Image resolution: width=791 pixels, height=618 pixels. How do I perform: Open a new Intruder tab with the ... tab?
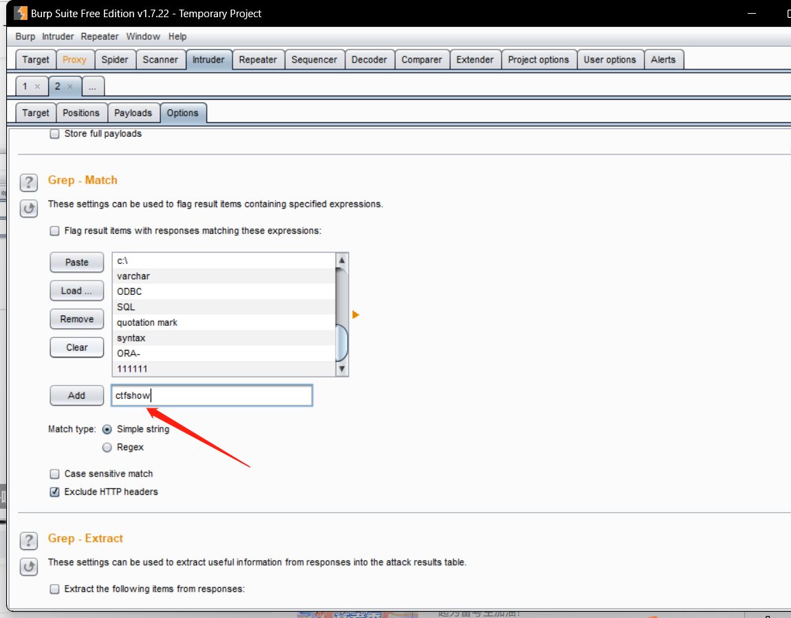click(93, 87)
